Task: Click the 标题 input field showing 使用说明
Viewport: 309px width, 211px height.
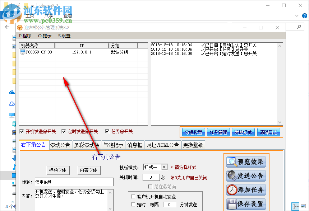Action: pos(74,182)
